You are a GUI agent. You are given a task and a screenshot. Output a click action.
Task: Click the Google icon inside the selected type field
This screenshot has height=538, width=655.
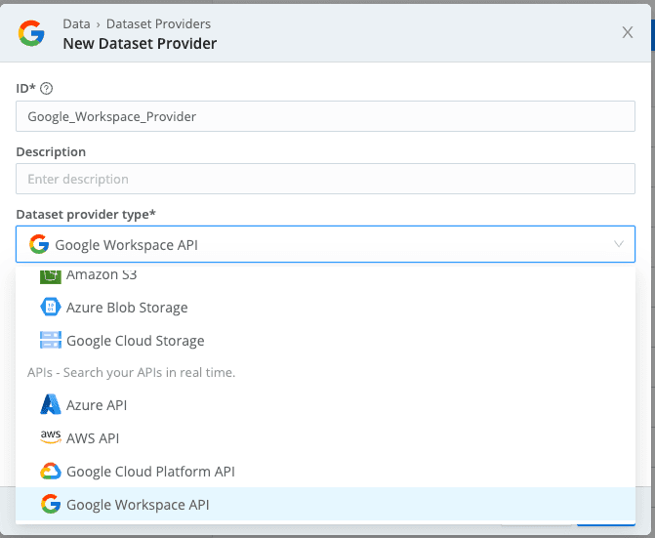pos(39,244)
